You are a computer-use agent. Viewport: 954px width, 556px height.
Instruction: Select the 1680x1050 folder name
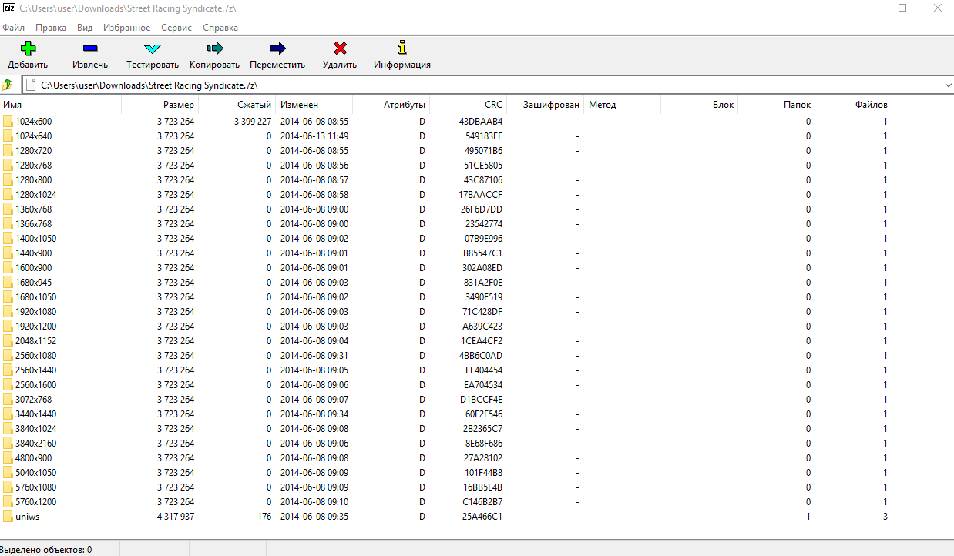(35, 296)
